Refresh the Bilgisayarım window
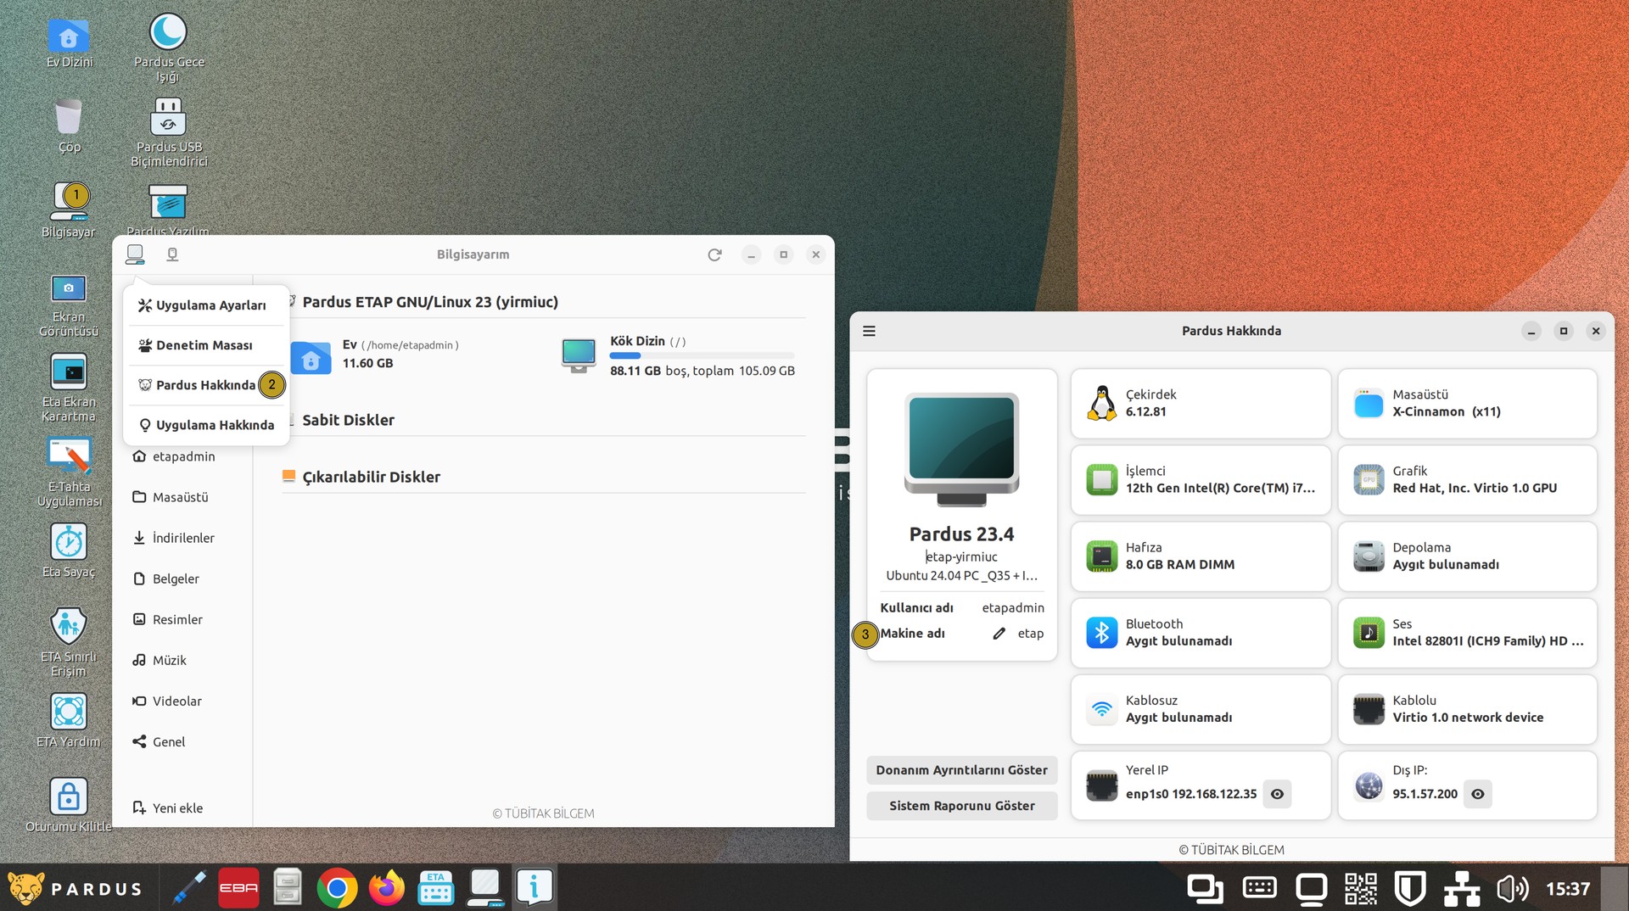This screenshot has height=911, width=1629. tap(714, 254)
